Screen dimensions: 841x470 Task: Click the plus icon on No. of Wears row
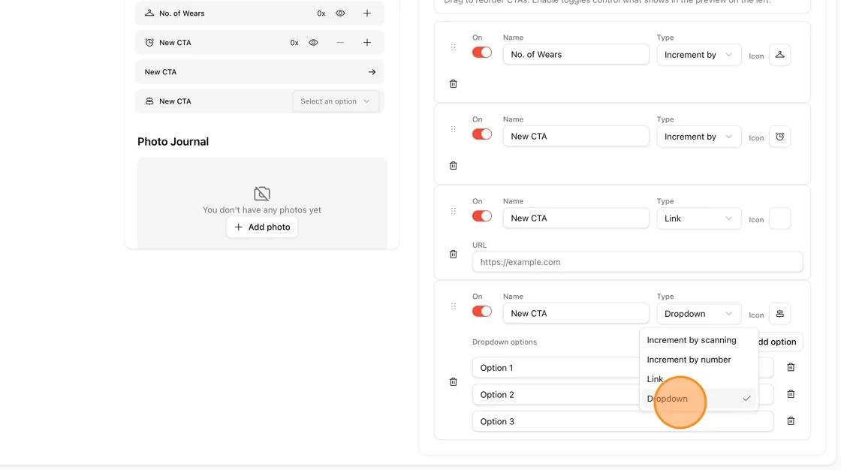[x=367, y=14]
